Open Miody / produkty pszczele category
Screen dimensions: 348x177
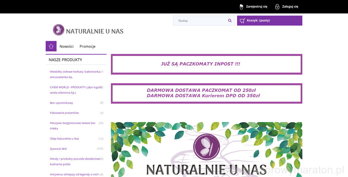[x=75, y=161]
